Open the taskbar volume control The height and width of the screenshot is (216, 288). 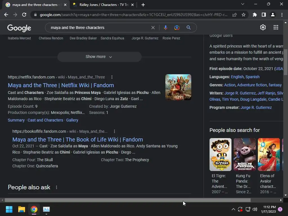255,209
